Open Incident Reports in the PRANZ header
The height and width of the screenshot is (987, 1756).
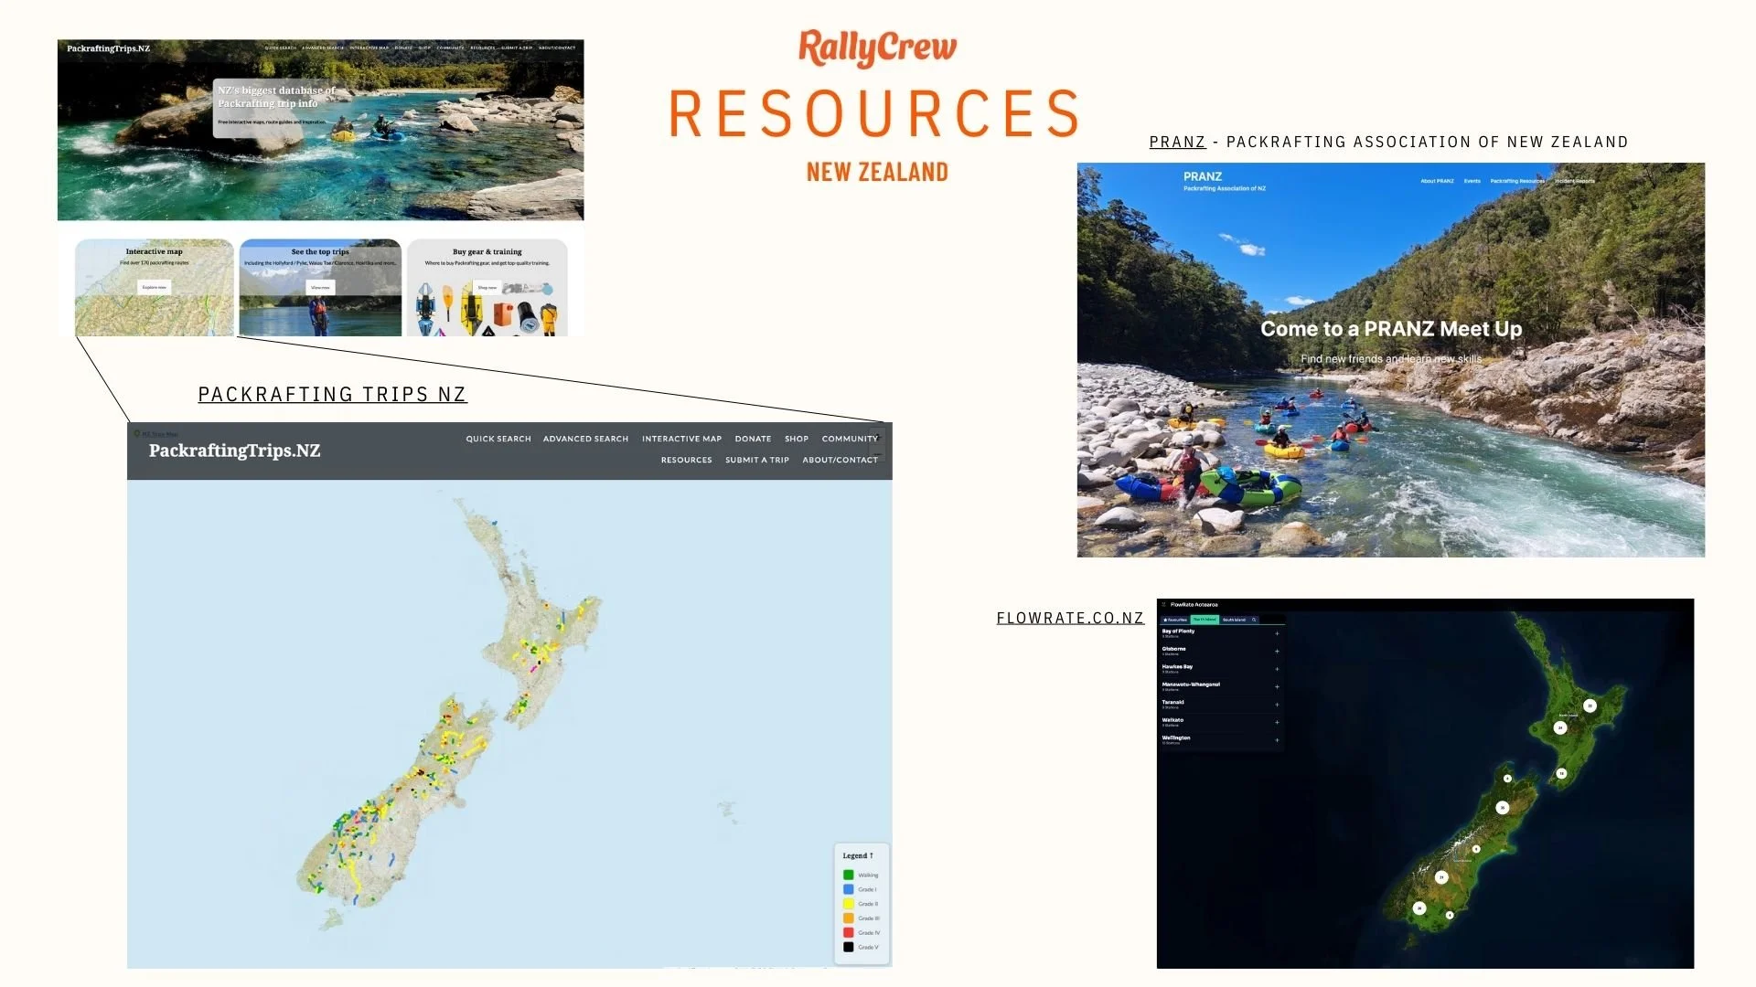[x=1575, y=181]
